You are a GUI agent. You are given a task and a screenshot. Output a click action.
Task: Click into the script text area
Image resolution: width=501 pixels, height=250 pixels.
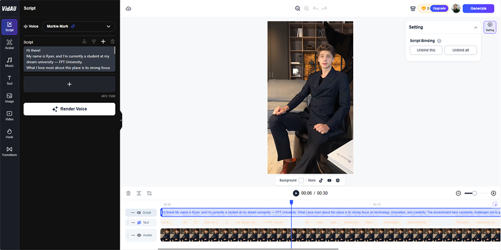[x=70, y=59]
